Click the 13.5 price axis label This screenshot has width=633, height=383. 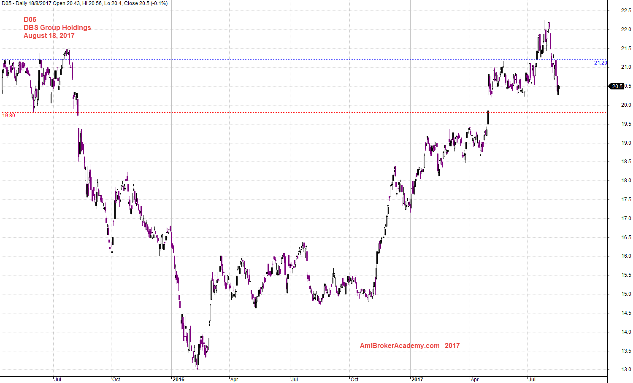(x=626, y=351)
